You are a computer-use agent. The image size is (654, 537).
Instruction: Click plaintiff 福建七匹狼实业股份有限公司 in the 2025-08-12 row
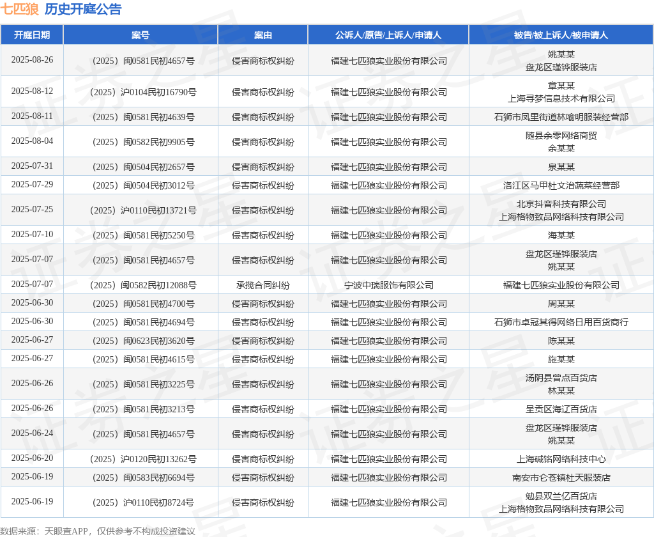click(389, 92)
